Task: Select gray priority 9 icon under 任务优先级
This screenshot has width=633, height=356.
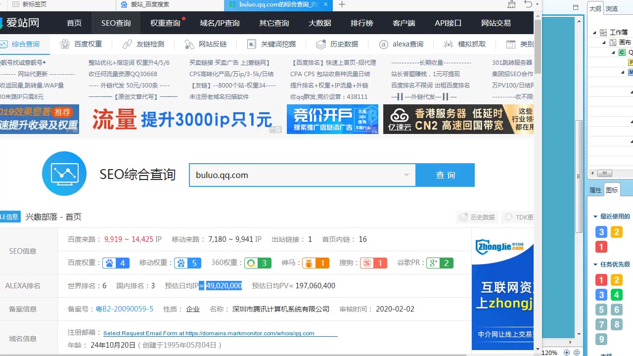Action: [601, 339]
